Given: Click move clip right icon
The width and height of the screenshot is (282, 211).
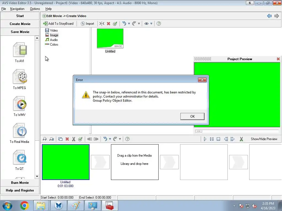Looking at the screenshot, I should (x=96, y=139).
